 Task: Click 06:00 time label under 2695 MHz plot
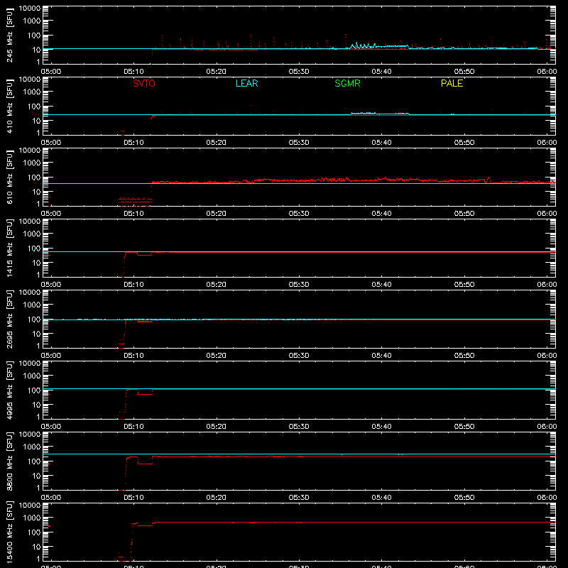click(x=547, y=356)
